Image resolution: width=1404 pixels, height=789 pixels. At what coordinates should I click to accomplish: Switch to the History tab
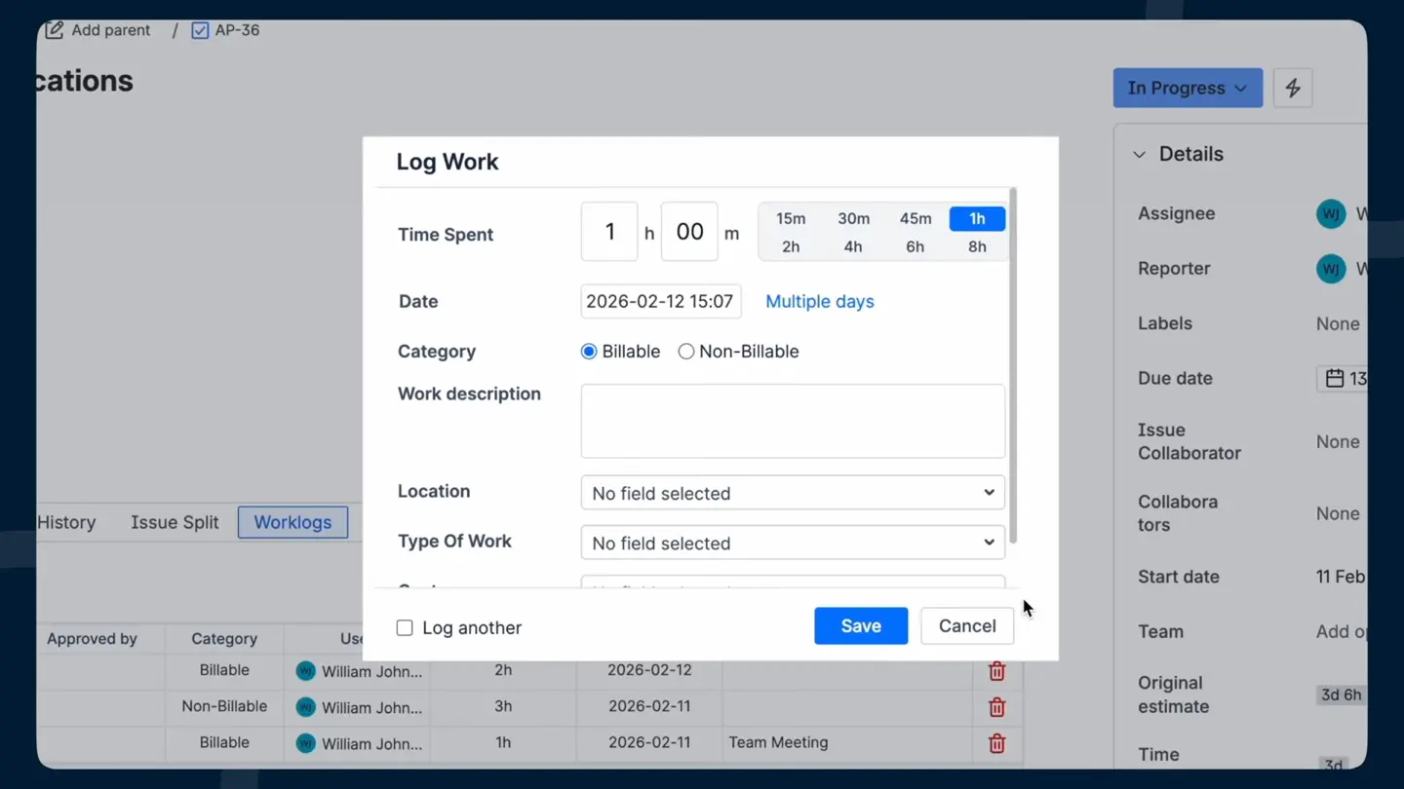[66, 522]
